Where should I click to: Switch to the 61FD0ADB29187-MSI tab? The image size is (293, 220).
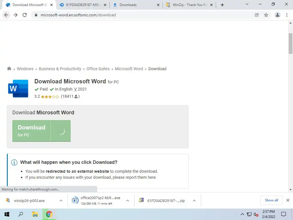pyautogui.click(x=82, y=5)
